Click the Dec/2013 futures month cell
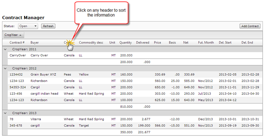The image size is (266, 138). pos(205,119)
